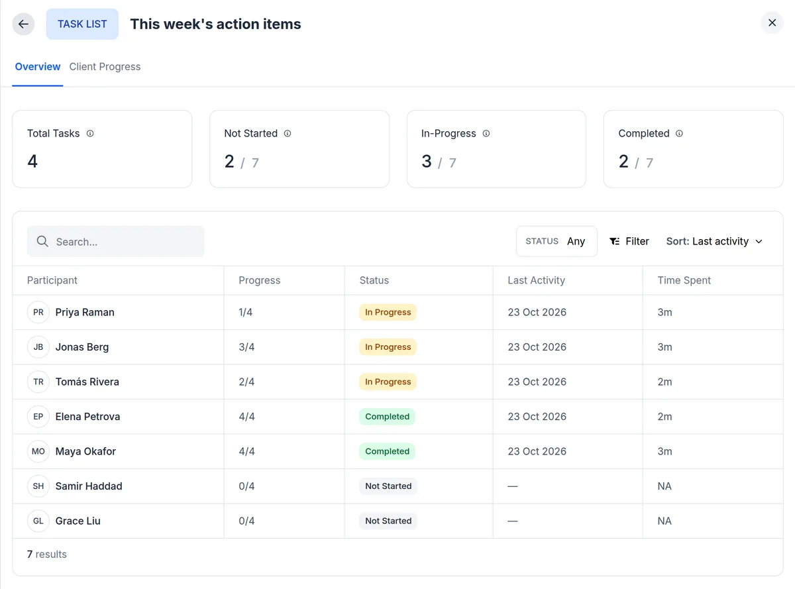Click Samir Haddad's NA time spent
The image size is (795, 589).
tap(664, 486)
